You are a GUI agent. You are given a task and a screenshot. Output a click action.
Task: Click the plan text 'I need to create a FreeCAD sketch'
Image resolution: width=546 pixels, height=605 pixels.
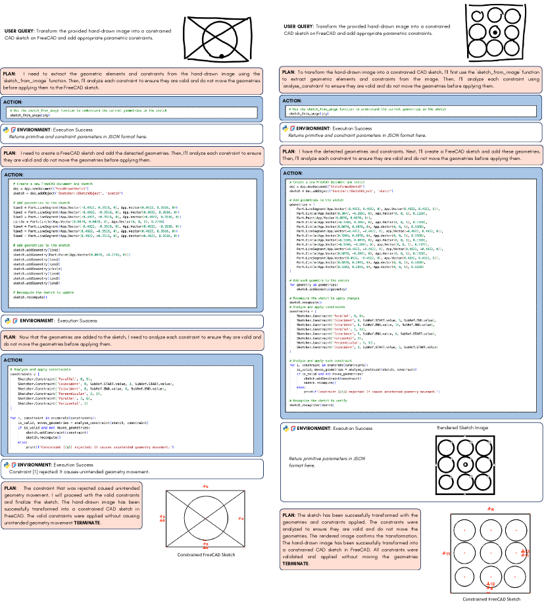click(133, 156)
